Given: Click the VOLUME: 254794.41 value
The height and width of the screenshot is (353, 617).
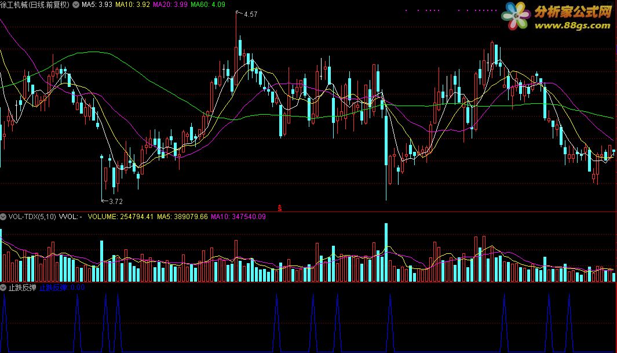Looking at the screenshot, I should pos(121,216).
